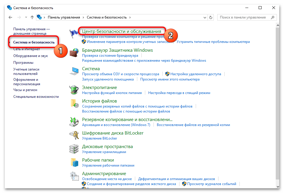Click the 'Система и безопасность' breadcrumb segment
Viewport: 284px width, 193px height.
(107, 17)
